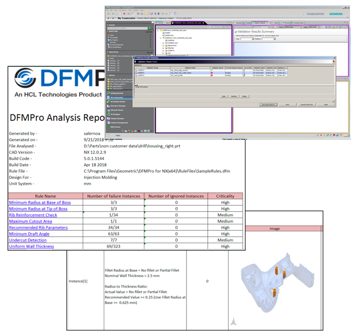Expand the root assembly tree node
Image resolution: width=354 pixels, height=335 pixels.
tap(158, 30)
